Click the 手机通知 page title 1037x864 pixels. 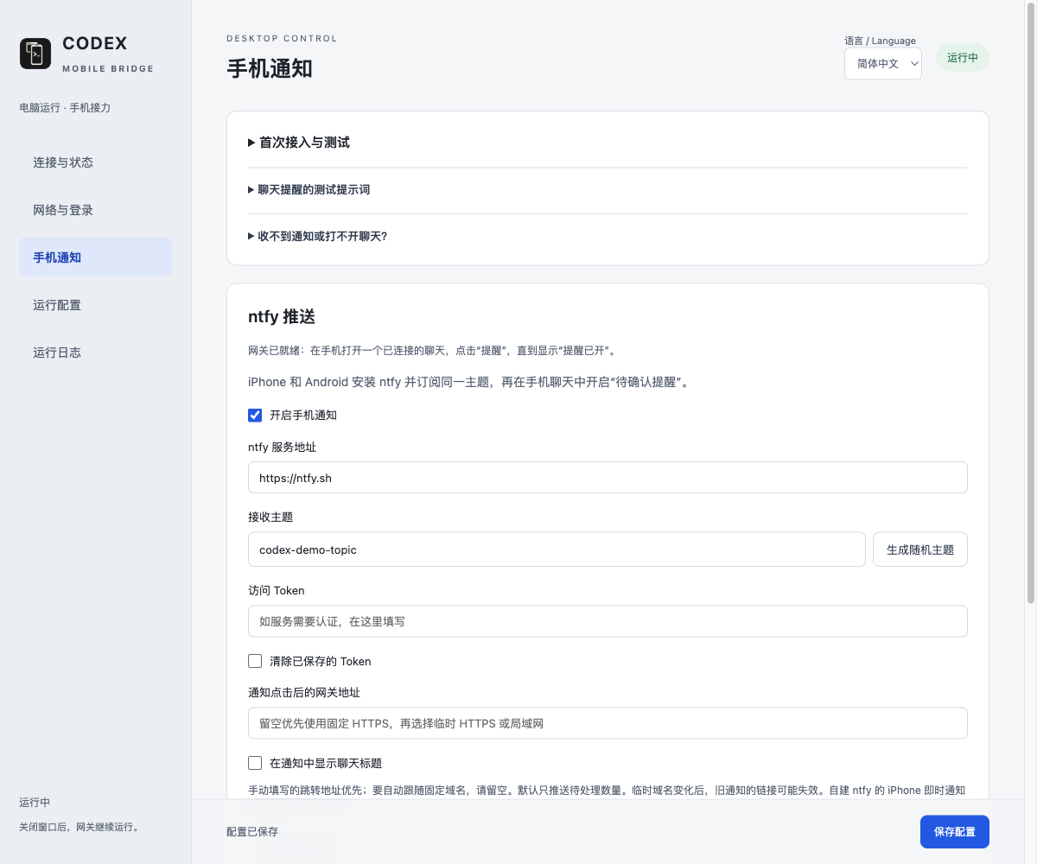coord(270,69)
